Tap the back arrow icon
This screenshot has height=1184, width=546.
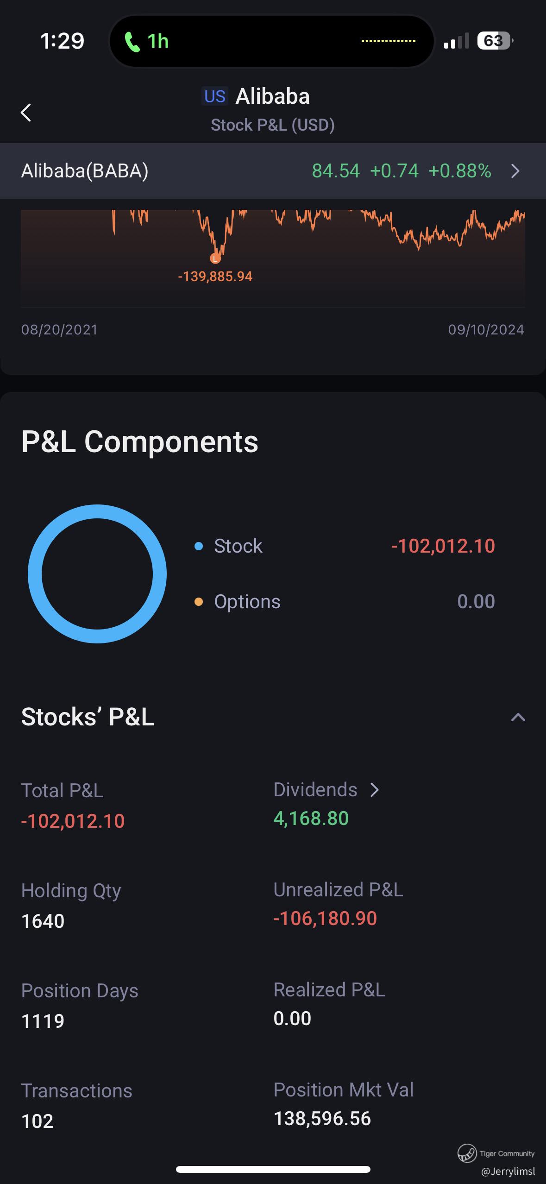click(26, 113)
